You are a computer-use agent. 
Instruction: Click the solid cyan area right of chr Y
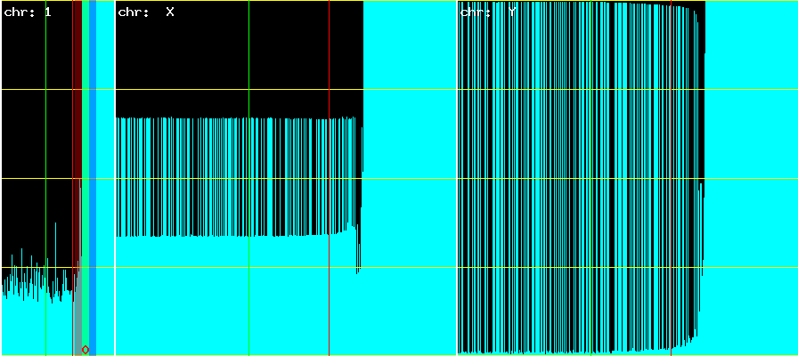pos(751,178)
